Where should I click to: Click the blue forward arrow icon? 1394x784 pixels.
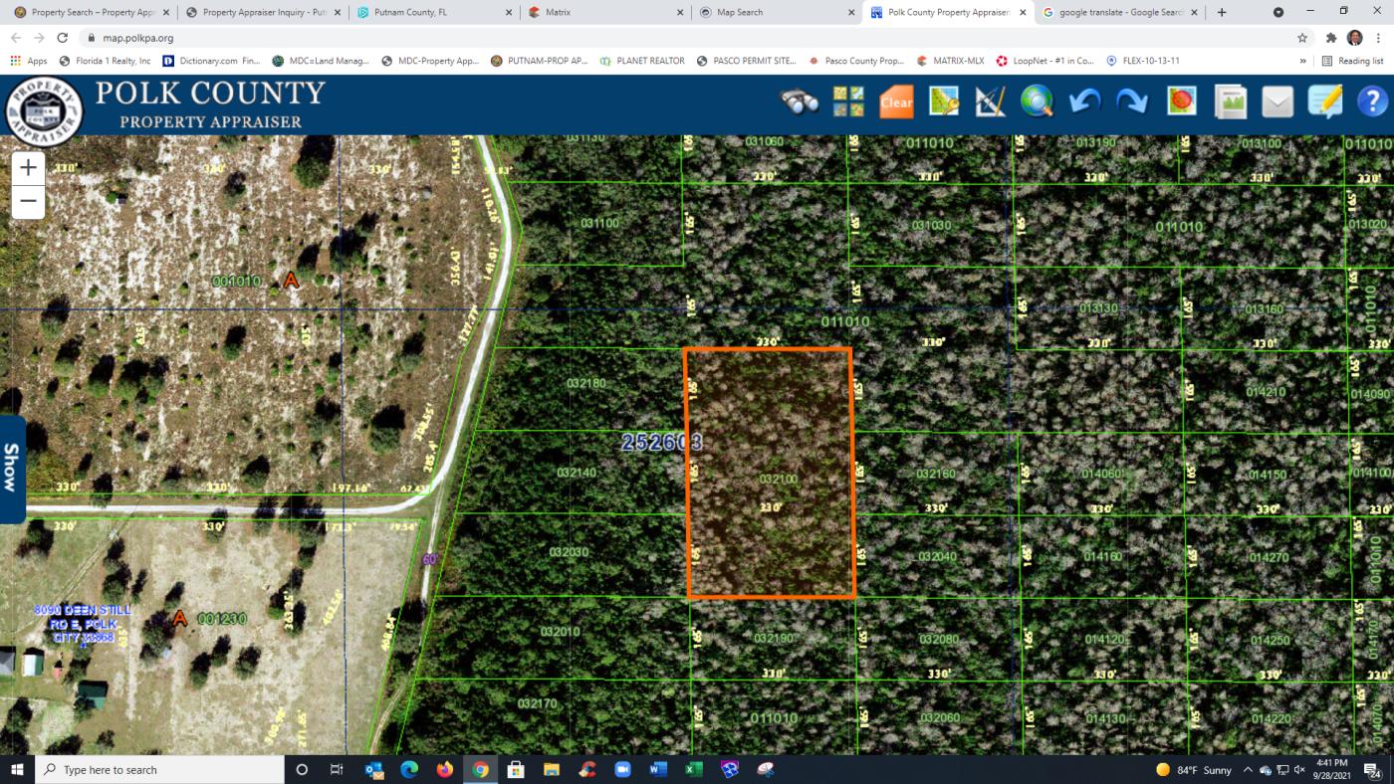1132,101
